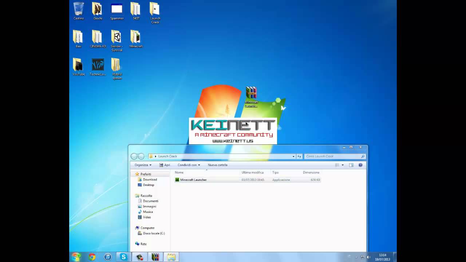Click the volume speaker icon in the tray

(x=368, y=257)
